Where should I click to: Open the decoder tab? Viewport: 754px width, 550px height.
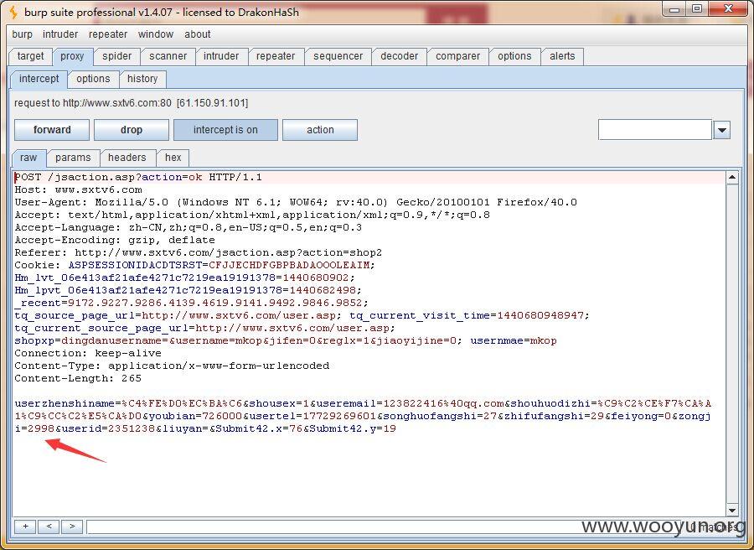399,56
